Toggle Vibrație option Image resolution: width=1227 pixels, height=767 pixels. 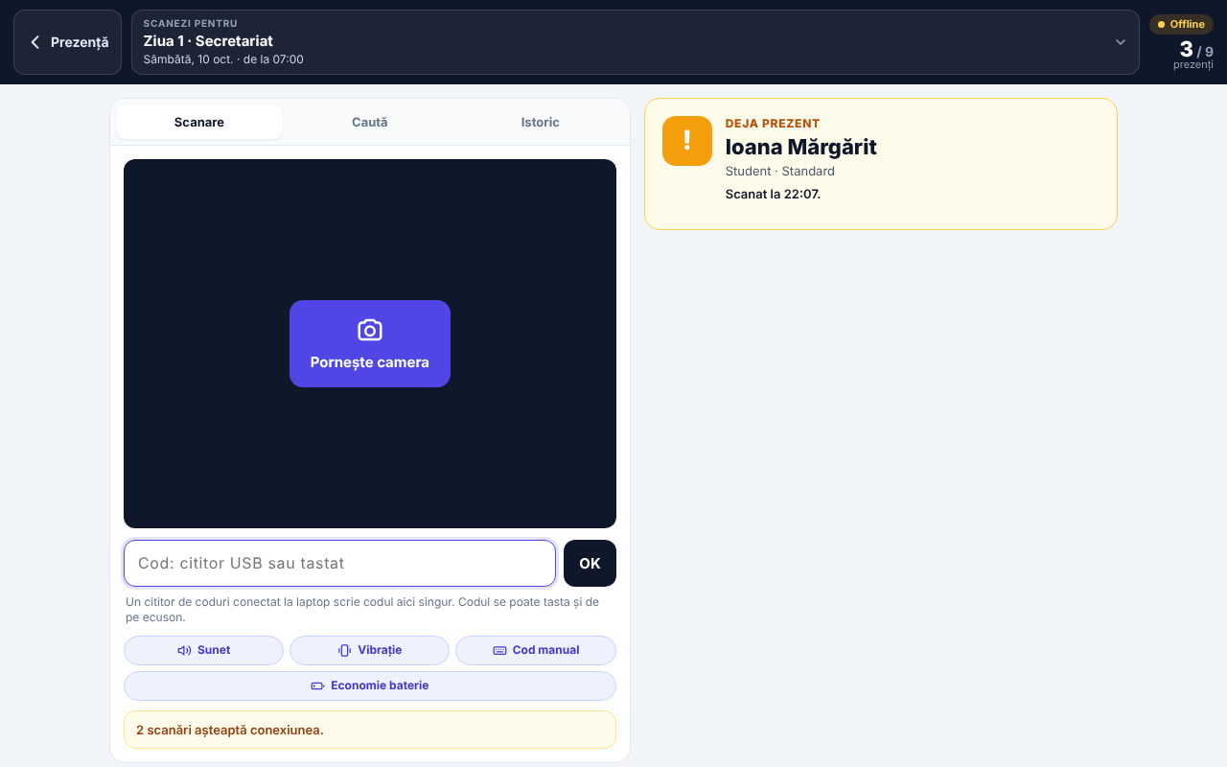click(x=369, y=650)
